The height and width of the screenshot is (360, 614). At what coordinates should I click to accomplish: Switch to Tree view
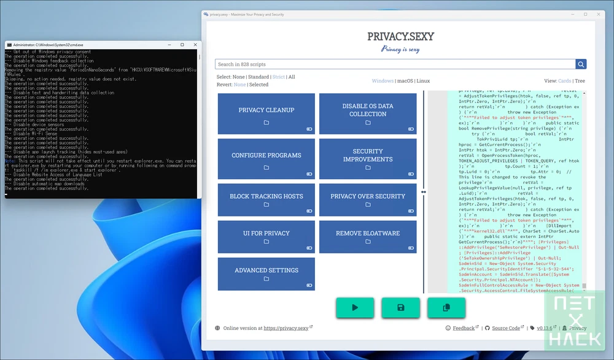pyautogui.click(x=580, y=81)
